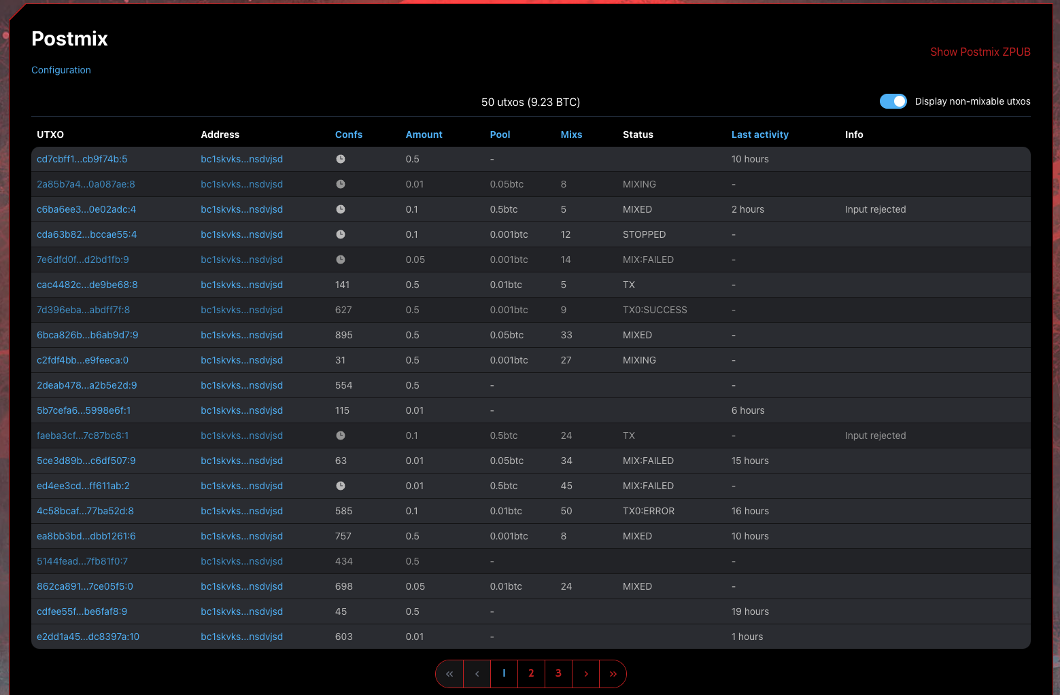
Task: Open UTXO 5ce3d89b...c6df507:9
Action: (86, 461)
